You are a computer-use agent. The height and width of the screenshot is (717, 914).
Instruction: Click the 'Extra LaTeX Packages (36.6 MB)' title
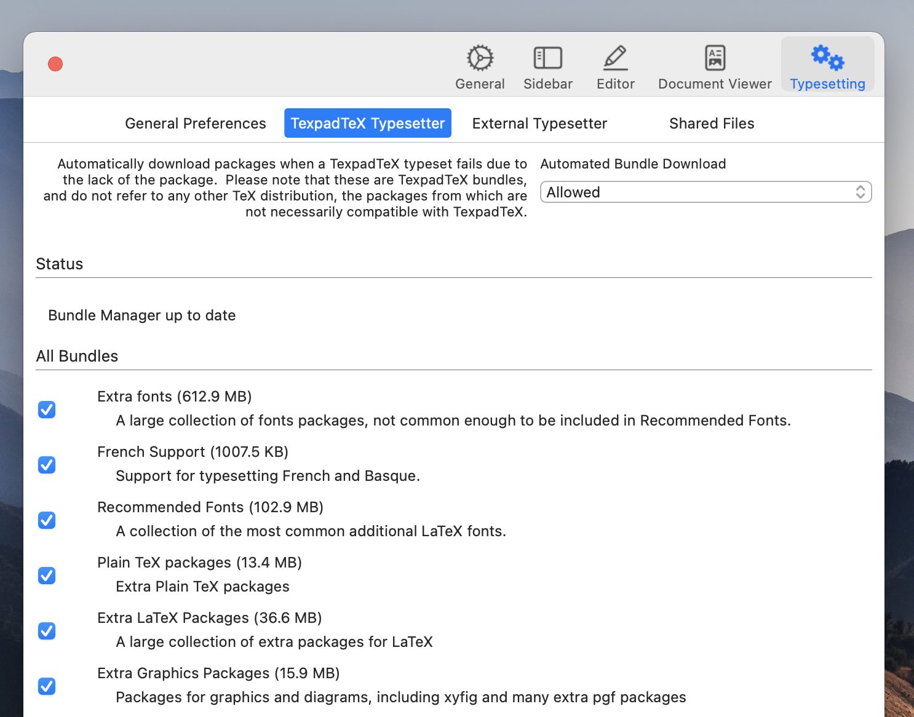click(210, 618)
